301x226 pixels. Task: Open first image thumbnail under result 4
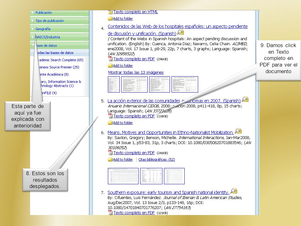[x=114, y=84]
